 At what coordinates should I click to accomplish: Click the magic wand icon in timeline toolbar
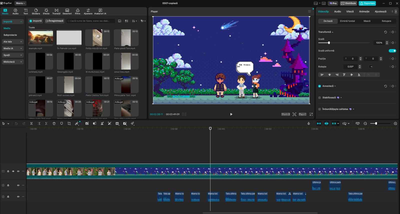point(109,123)
